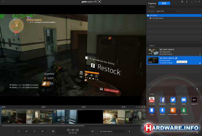Open capture info next to title field
Image resolution: width=202 pixels, height=136 pixels.
point(129,131)
